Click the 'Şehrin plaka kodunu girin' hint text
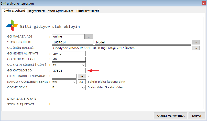207x121 pixels. click(106, 82)
